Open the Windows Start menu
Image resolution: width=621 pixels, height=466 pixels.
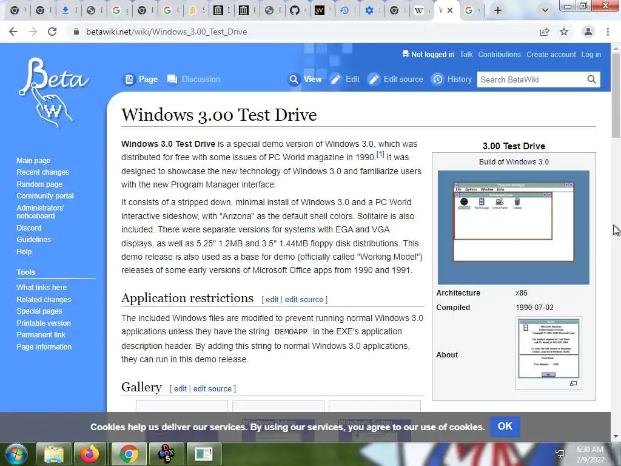(16, 454)
